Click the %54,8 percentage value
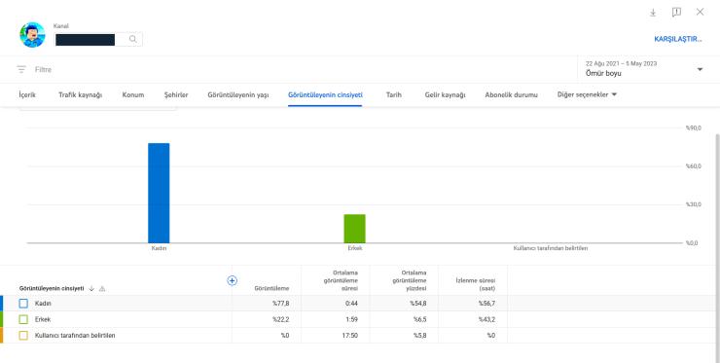Screen dimensions: 720x363 click(417, 304)
